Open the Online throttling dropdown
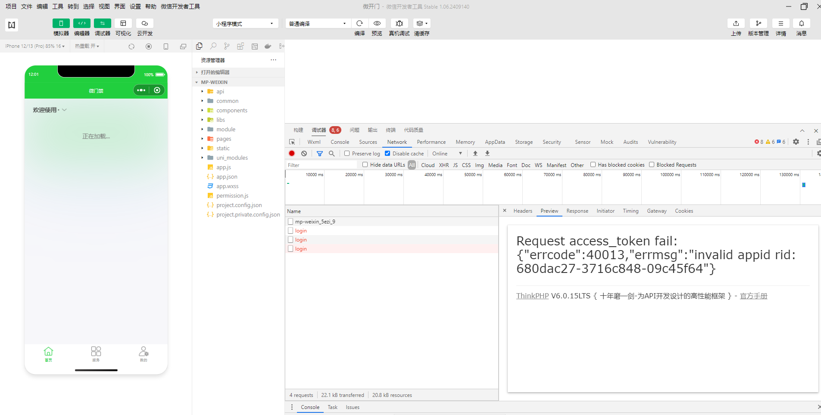821x415 pixels. pos(447,153)
